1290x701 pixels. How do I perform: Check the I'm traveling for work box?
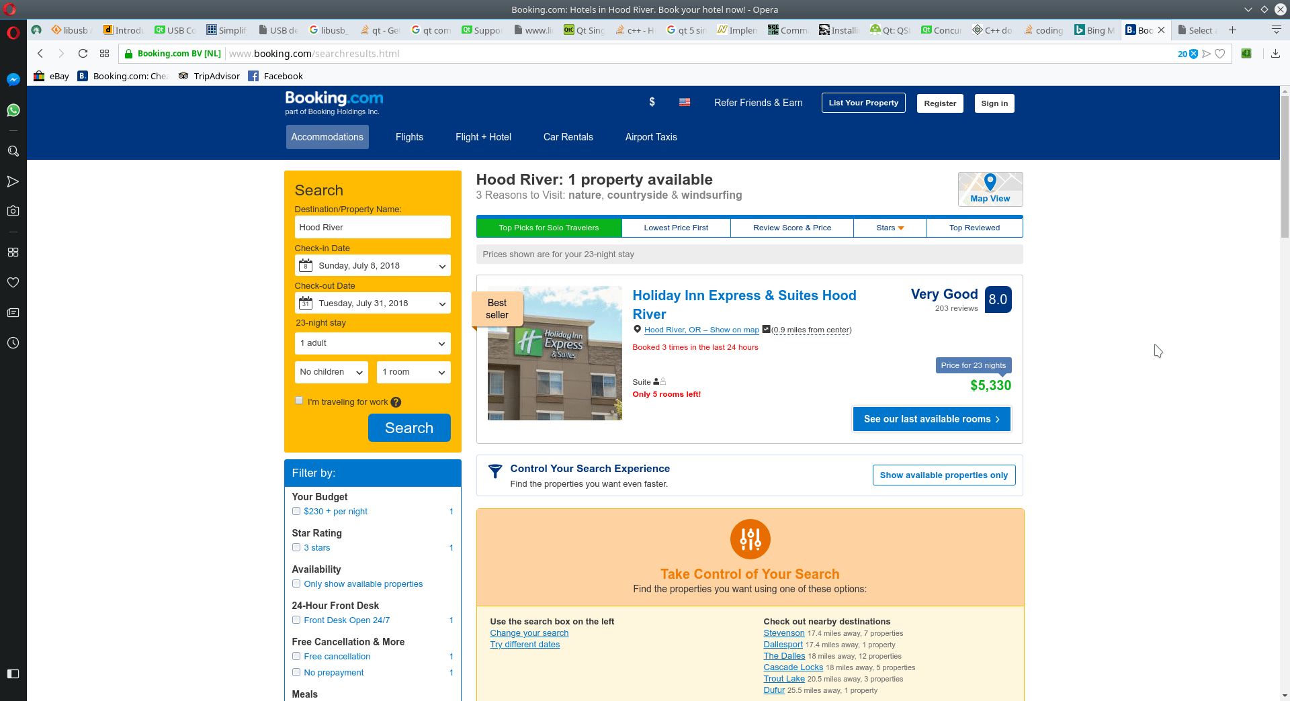299,401
